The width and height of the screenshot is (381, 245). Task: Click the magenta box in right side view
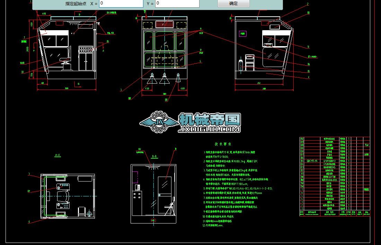[x=243, y=34]
